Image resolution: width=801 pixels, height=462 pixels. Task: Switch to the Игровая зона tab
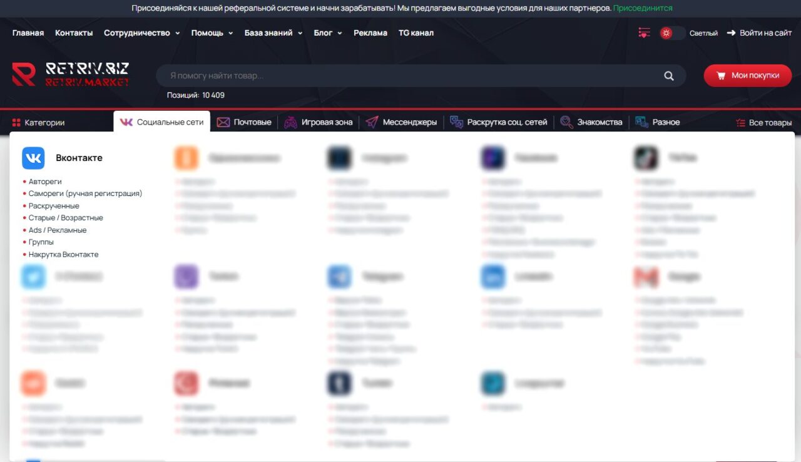click(319, 122)
